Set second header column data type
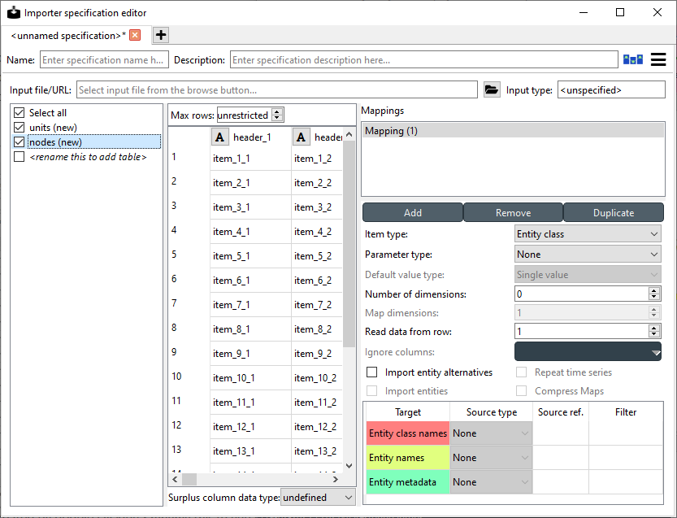The width and height of the screenshot is (677, 518). tap(301, 137)
